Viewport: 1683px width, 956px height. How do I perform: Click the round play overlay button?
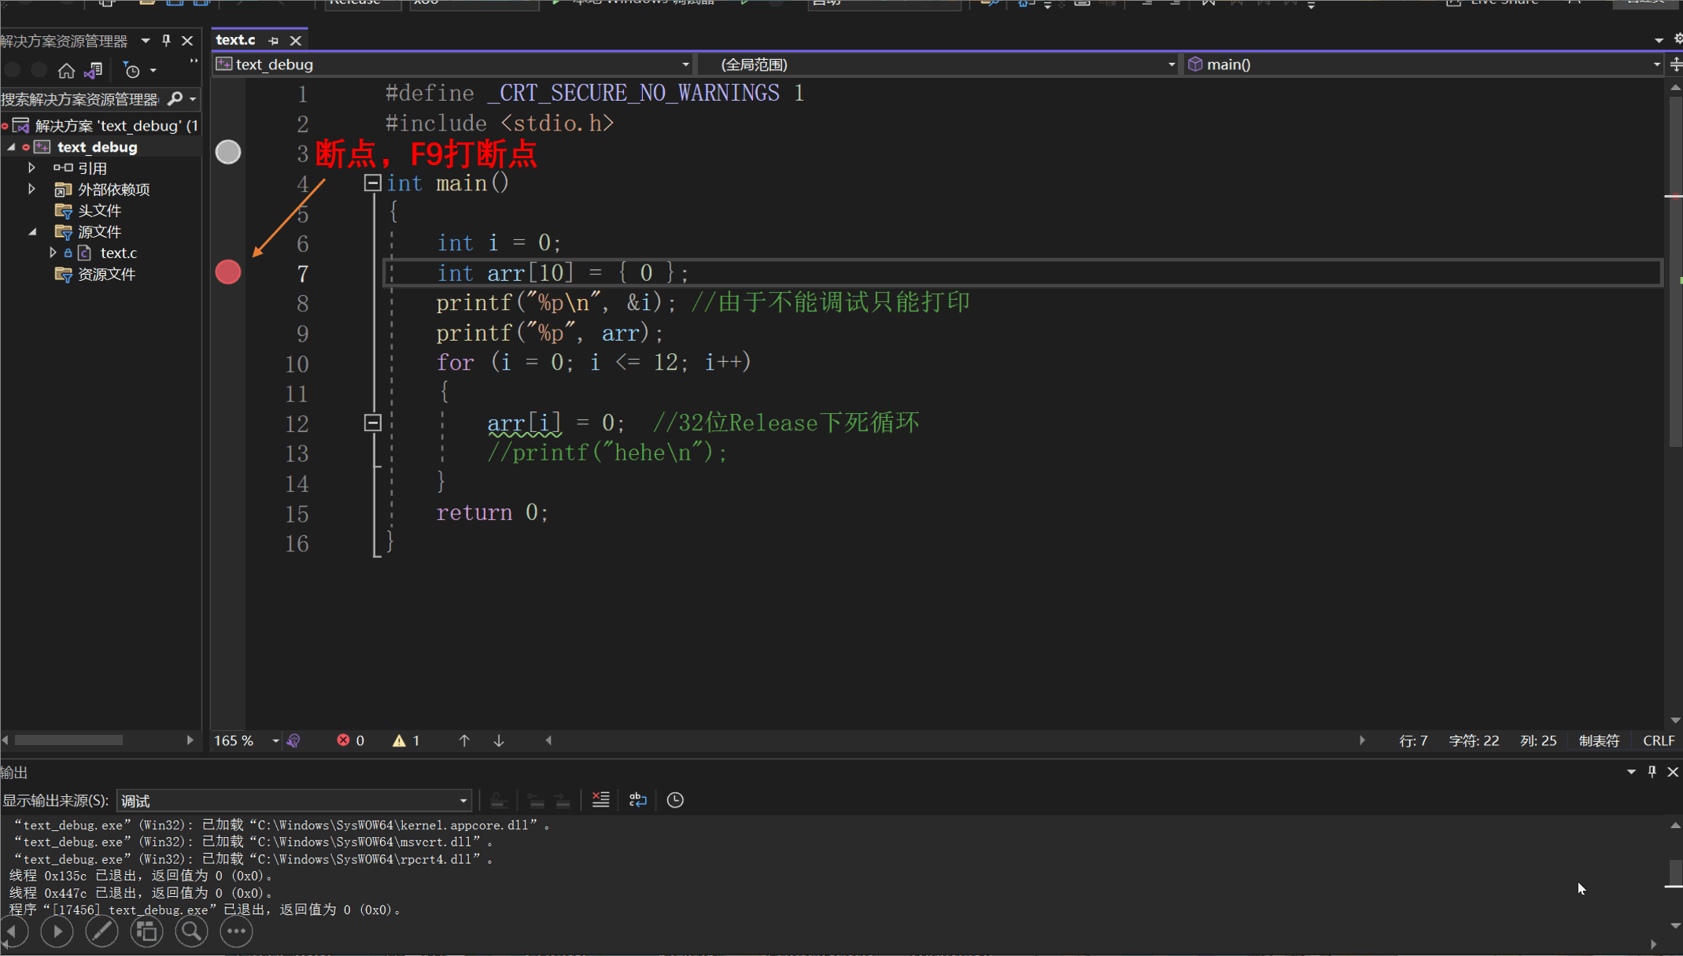(57, 932)
